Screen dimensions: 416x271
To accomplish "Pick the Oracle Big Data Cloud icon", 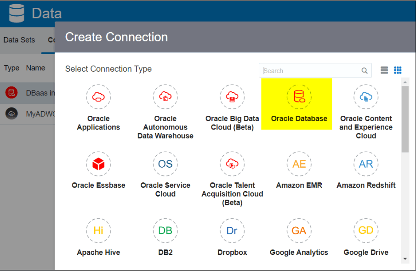I will [x=232, y=97].
